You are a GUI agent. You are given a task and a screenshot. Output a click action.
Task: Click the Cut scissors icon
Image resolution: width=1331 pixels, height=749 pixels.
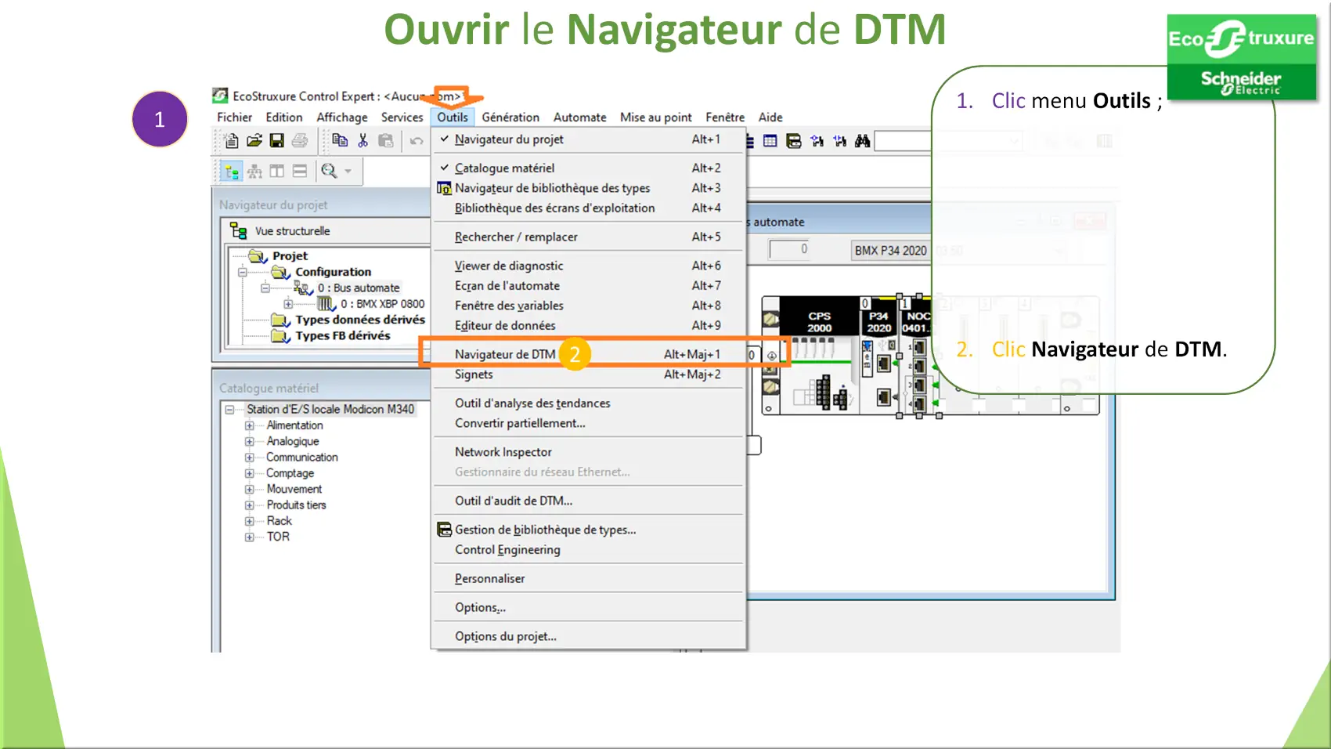pyautogui.click(x=363, y=140)
